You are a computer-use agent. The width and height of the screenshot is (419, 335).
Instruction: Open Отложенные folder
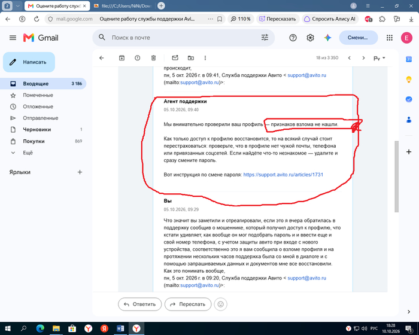(43, 106)
